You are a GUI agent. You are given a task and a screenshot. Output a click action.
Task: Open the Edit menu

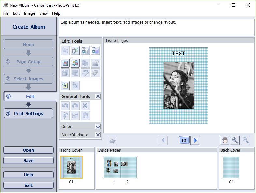point(16,13)
